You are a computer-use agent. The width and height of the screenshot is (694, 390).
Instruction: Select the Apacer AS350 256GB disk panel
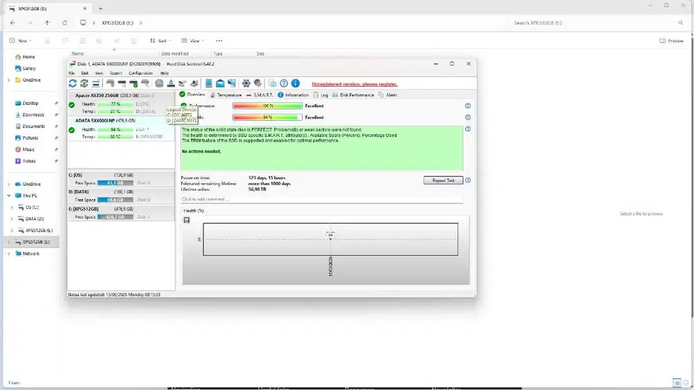[121, 103]
